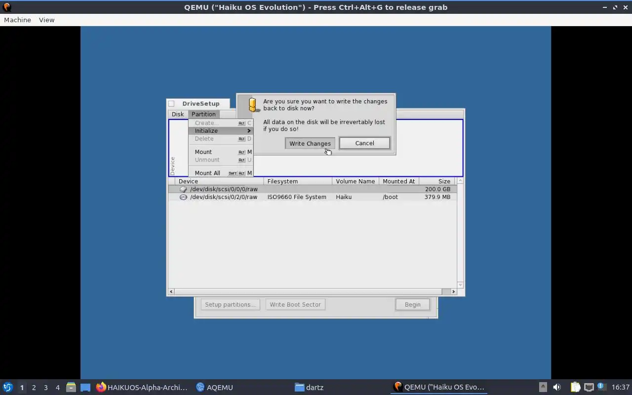Viewport: 632px width, 395px height.
Task: Switch to workspace 4
Action: tap(57, 388)
